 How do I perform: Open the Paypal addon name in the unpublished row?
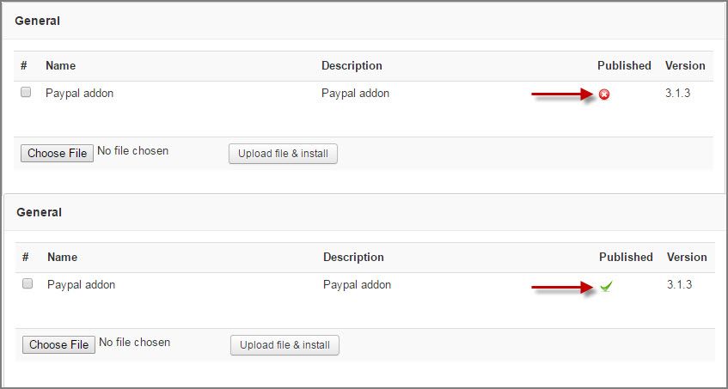(79, 94)
